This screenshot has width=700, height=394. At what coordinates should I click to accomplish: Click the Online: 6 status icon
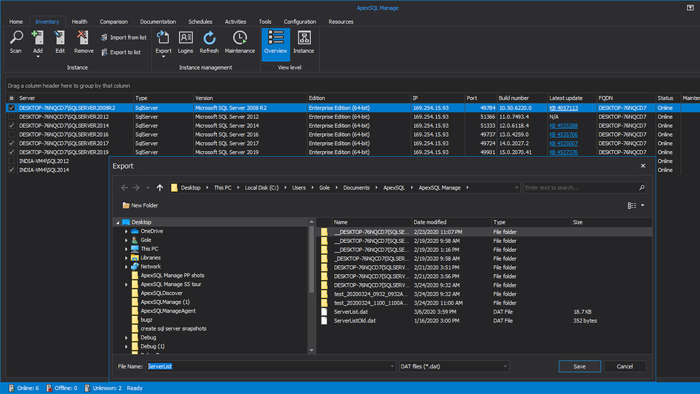click(x=12, y=388)
